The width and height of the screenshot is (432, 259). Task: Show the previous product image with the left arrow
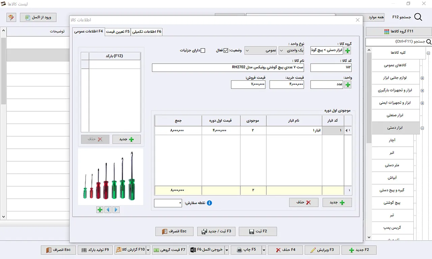pyautogui.click(x=108, y=210)
